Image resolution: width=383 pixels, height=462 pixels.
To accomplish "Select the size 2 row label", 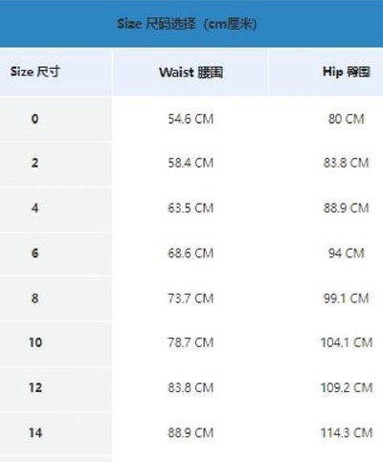I will click(34, 163).
